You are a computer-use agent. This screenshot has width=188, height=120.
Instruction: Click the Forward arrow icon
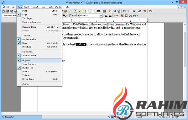(128, 11)
